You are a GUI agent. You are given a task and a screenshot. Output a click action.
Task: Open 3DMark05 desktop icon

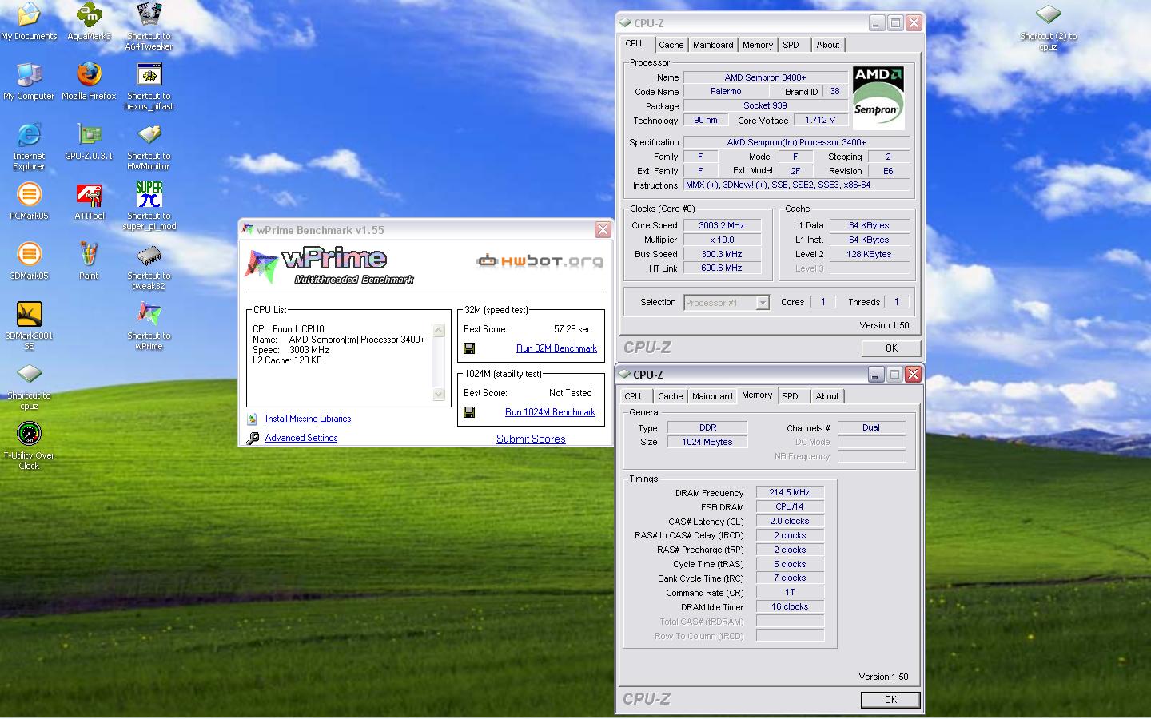[29, 260]
